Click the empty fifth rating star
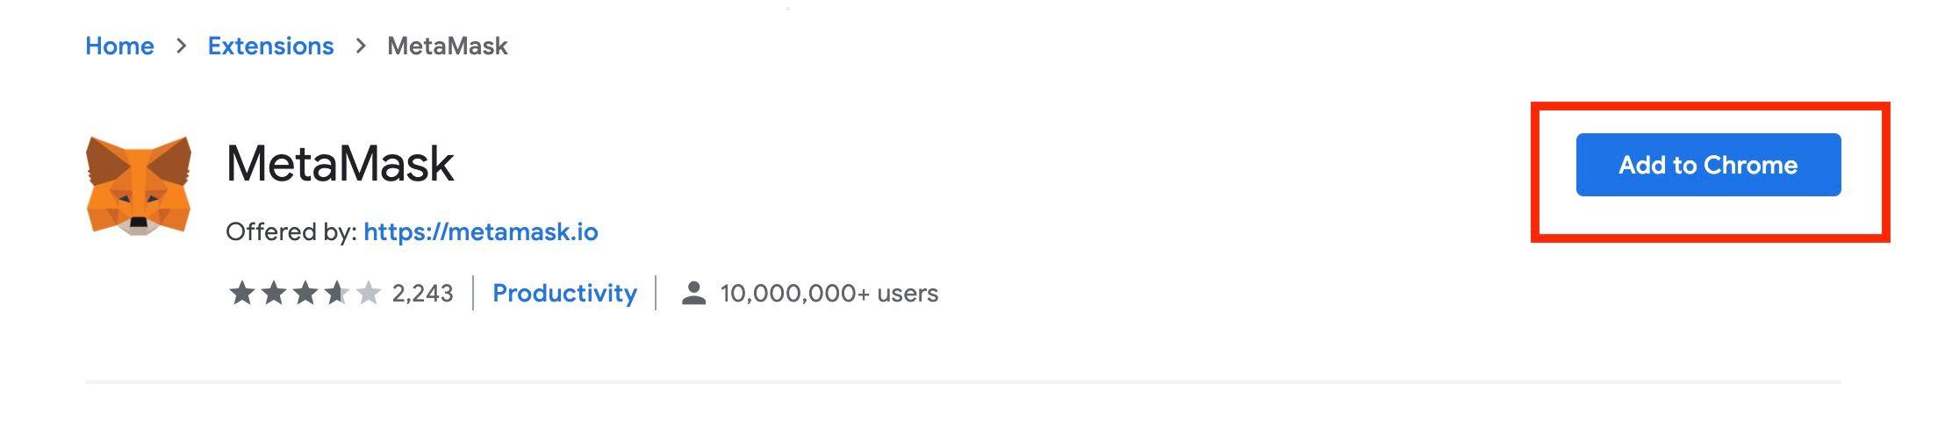Screen dimensions: 1952x426 [368, 293]
